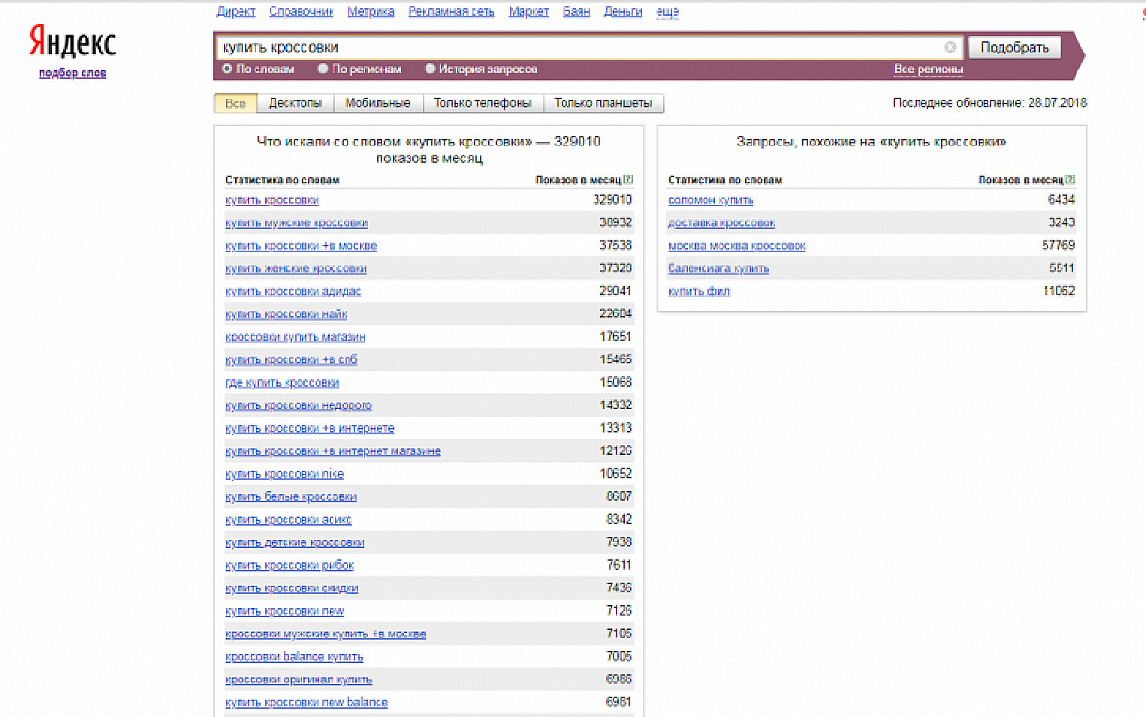Select the "По регионам" radio option

click(x=323, y=69)
